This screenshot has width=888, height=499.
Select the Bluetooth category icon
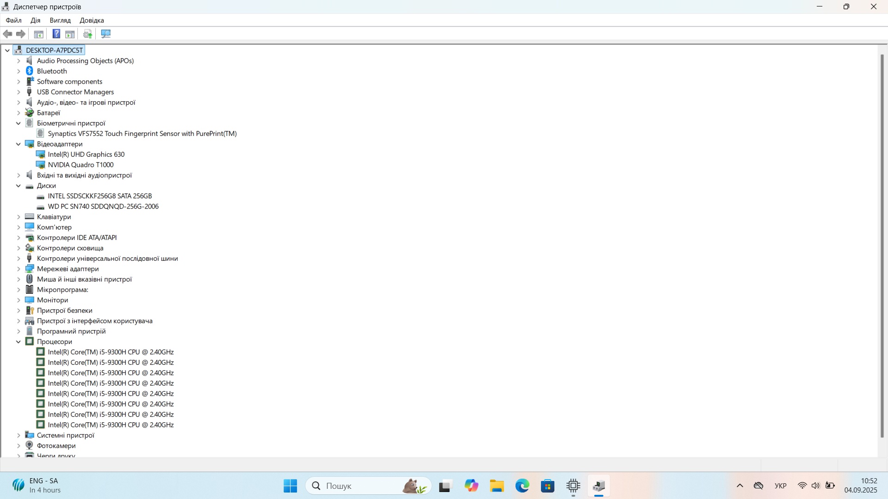click(29, 71)
